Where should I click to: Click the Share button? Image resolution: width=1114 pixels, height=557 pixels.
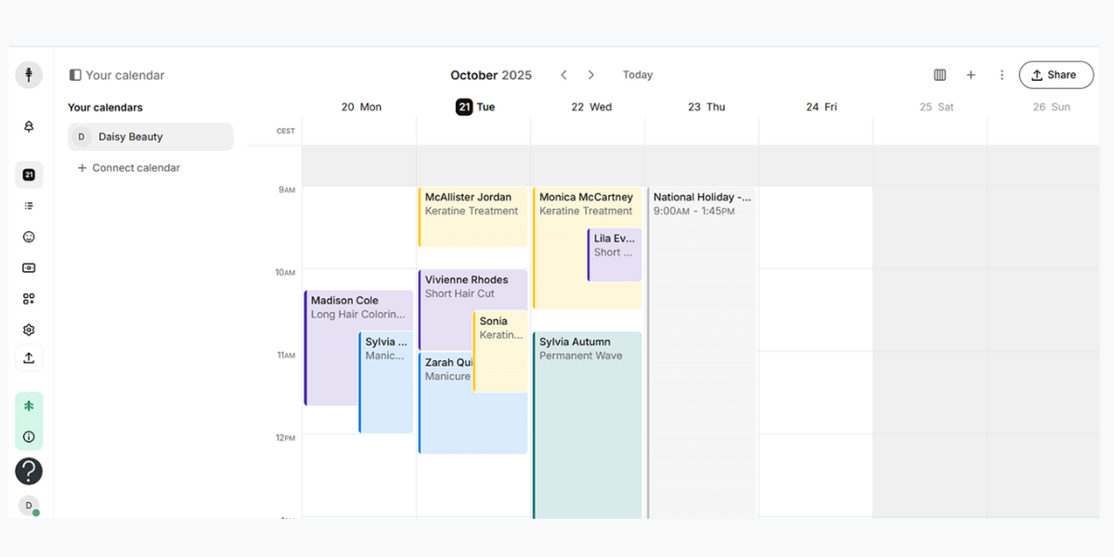(1056, 74)
